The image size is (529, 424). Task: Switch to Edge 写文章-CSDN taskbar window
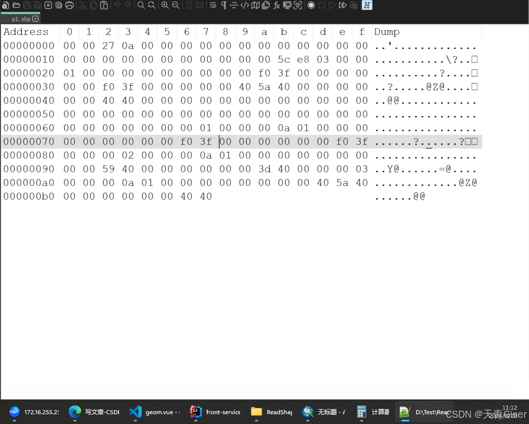point(94,412)
